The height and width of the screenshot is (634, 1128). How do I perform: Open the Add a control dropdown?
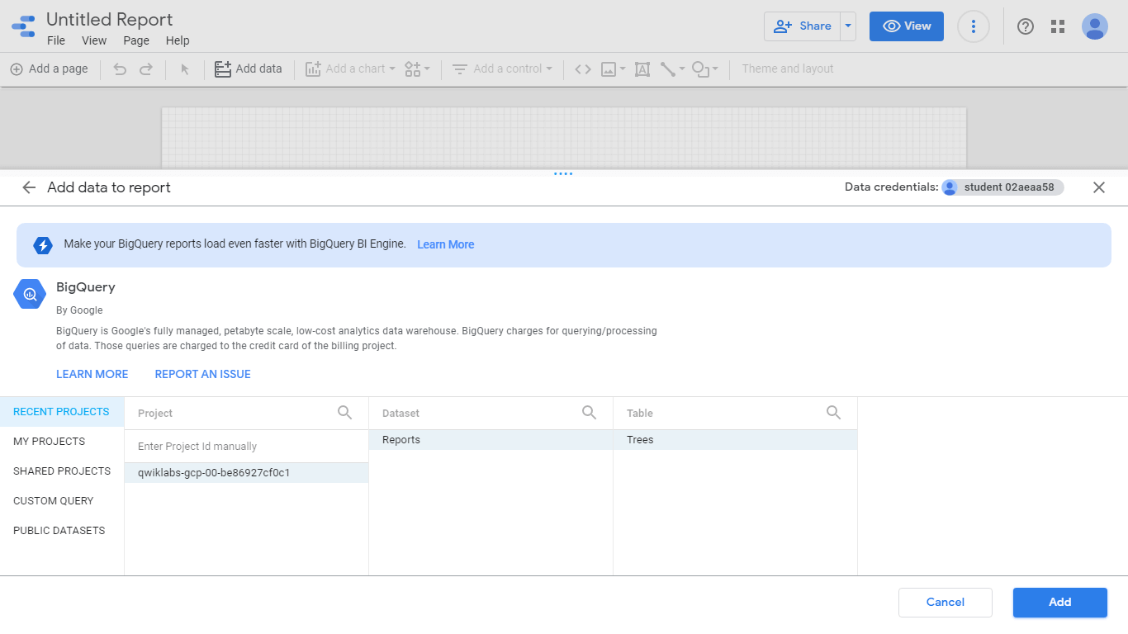tap(502, 69)
